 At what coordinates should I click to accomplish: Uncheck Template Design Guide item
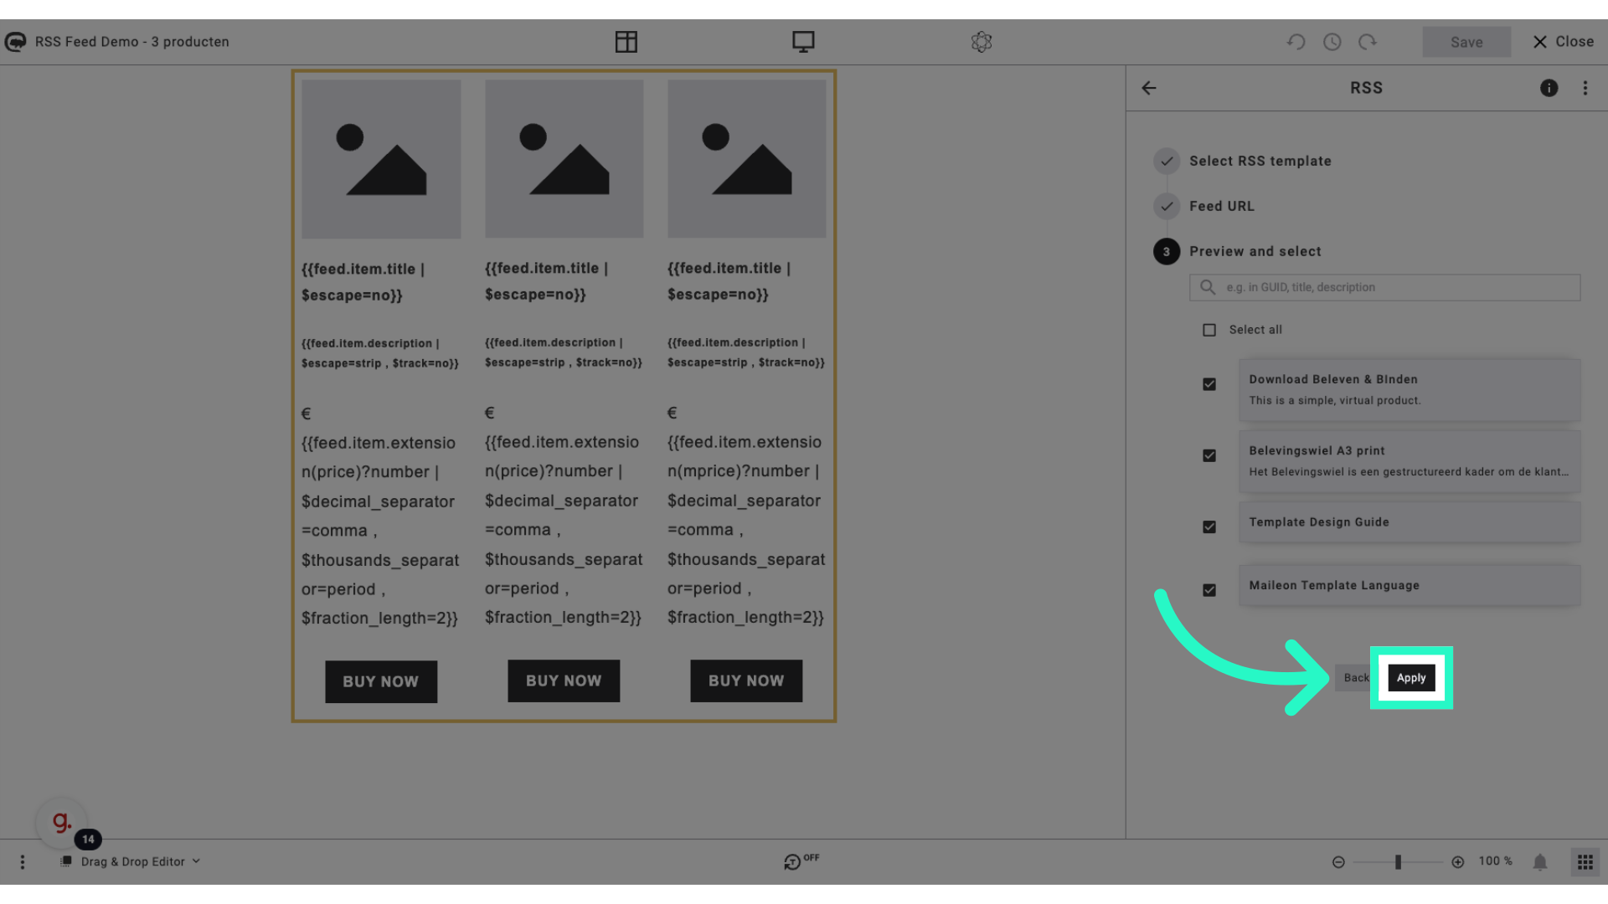1209,526
